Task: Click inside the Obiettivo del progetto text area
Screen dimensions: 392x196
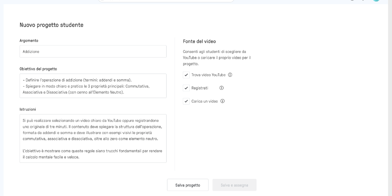Action: click(93, 86)
